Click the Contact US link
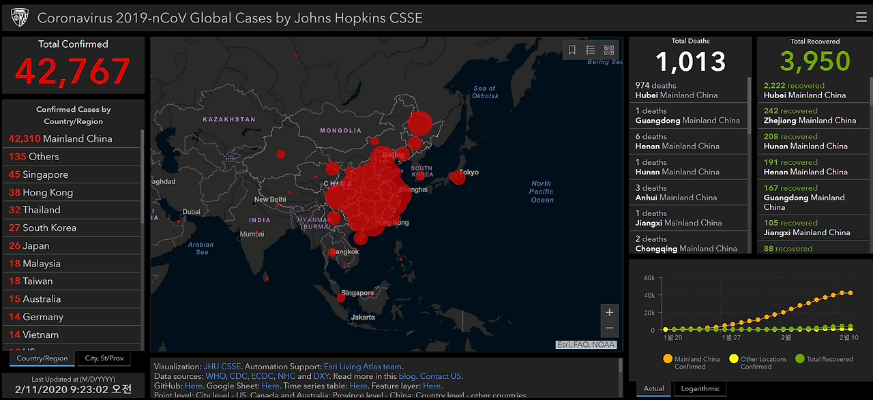Viewport: 873px width, 400px height. (441, 376)
